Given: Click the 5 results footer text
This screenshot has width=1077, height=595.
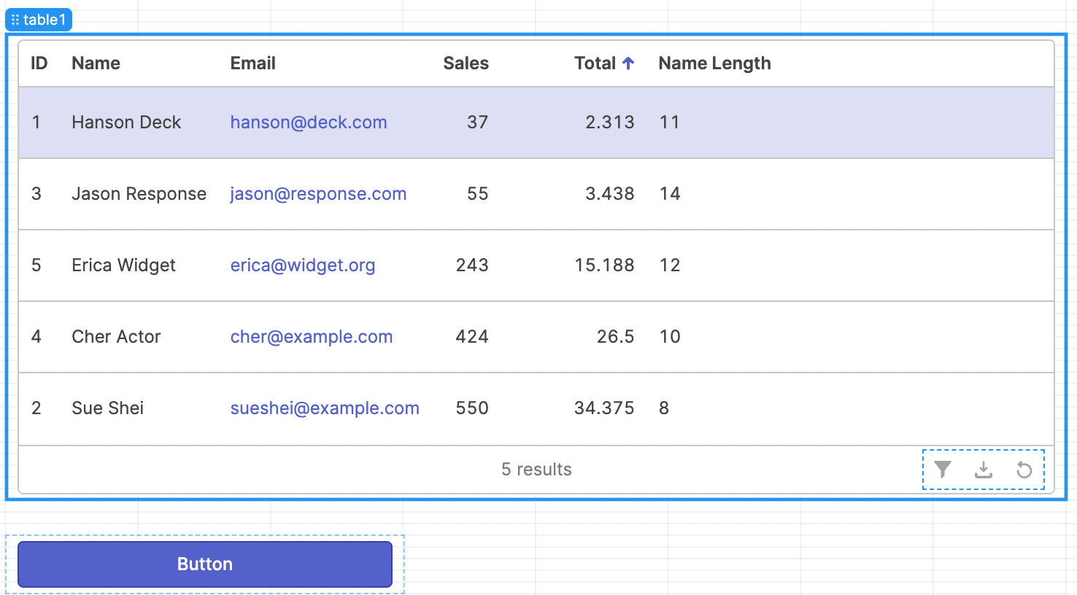Looking at the screenshot, I should (536, 470).
